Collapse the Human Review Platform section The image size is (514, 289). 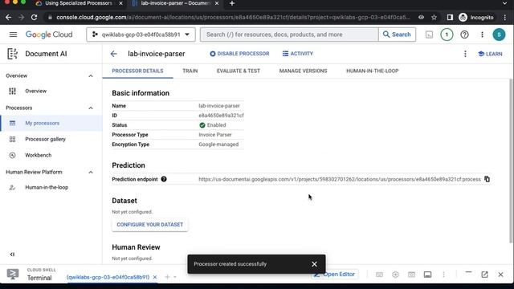coord(91,173)
